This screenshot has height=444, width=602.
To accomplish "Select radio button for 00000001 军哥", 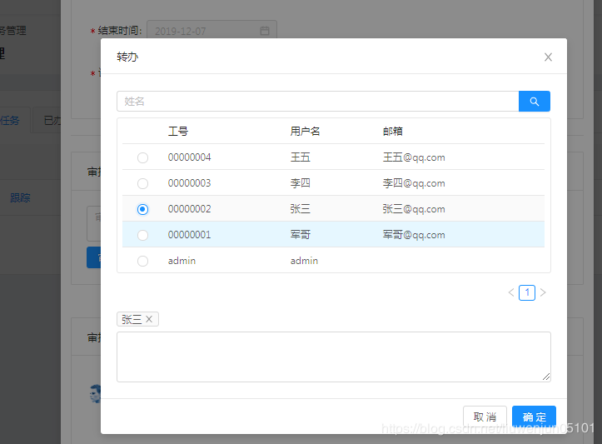I will pyautogui.click(x=143, y=235).
